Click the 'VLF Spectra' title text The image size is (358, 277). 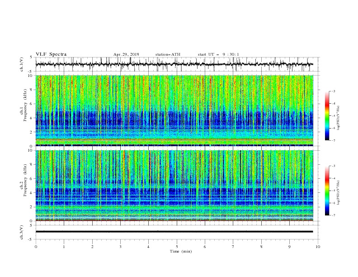coord(51,54)
